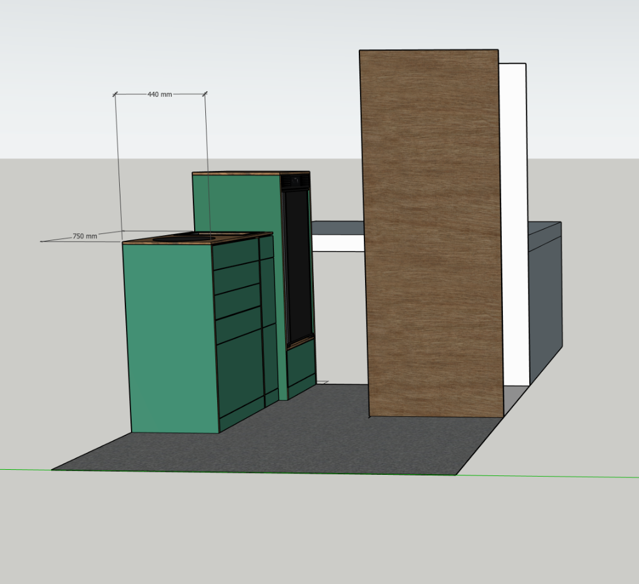Click the white horizontal shelf panel
Screen dimensions: 639x584
click(338, 243)
